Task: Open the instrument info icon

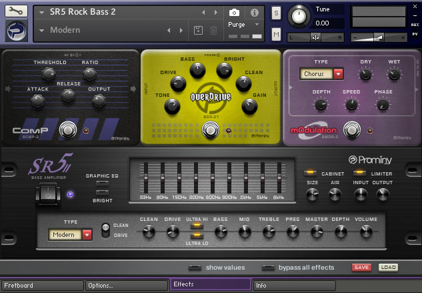Action: (254, 13)
